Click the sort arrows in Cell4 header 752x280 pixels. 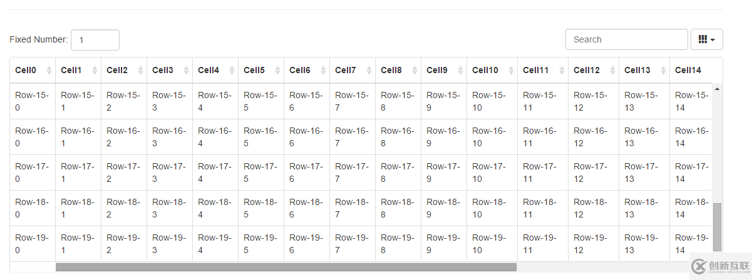[x=232, y=71]
